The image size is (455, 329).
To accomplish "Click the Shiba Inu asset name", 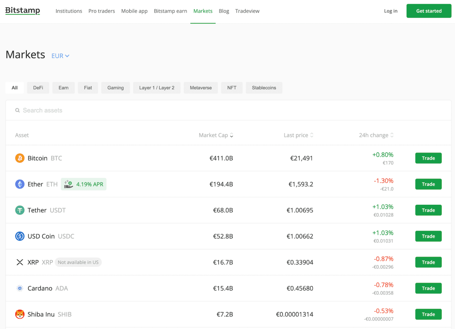I will click(x=41, y=314).
